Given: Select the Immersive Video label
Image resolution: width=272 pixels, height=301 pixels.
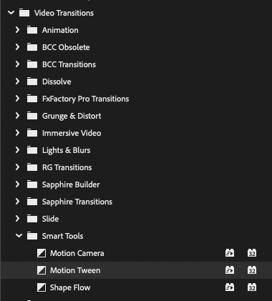Looking at the screenshot, I should click(x=72, y=133).
